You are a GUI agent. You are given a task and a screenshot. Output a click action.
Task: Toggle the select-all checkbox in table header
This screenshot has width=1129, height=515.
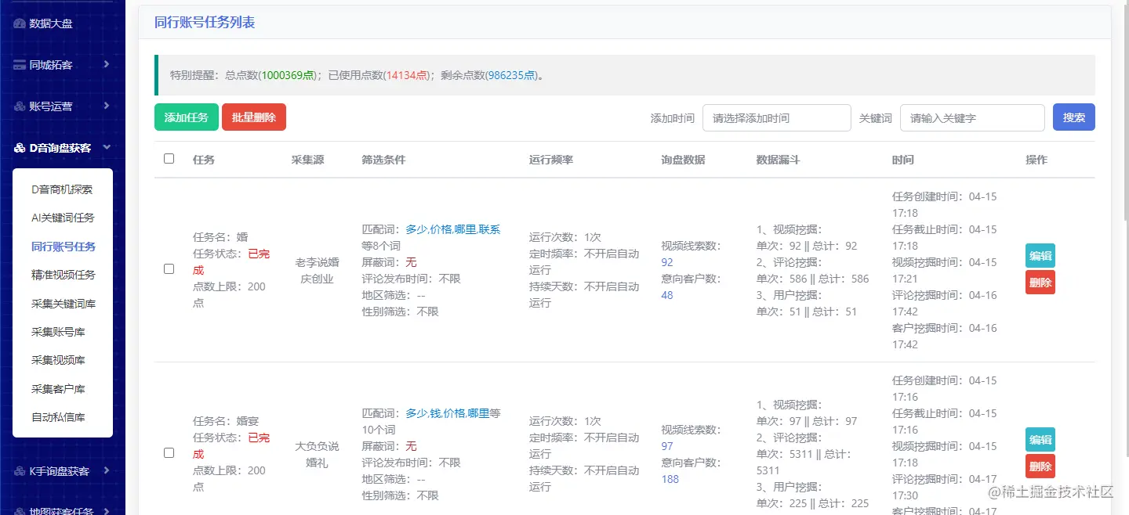click(x=169, y=159)
